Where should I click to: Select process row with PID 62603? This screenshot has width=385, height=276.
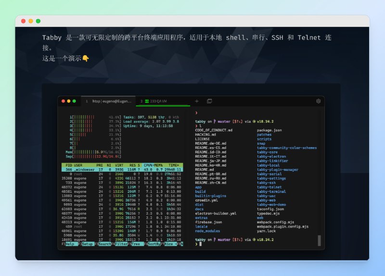click(122, 209)
